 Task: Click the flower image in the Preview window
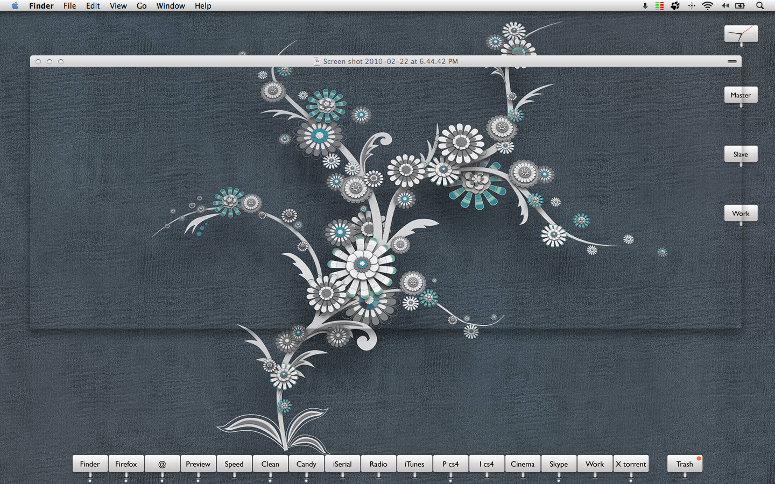tap(385, 197)
